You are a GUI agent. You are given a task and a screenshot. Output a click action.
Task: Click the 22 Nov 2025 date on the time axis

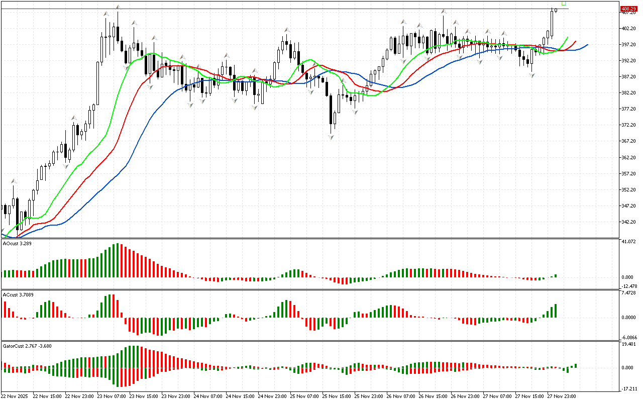(x=15, y=396)
